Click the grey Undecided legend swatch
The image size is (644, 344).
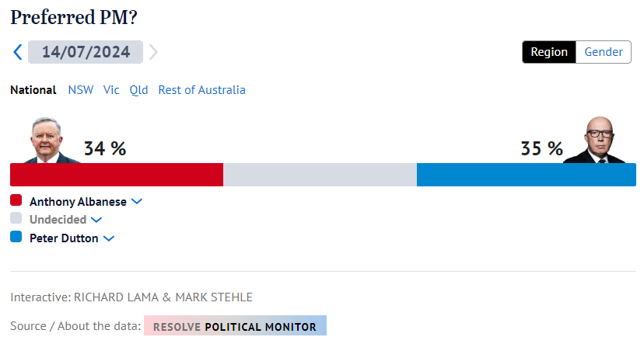(x=16, y=219)
